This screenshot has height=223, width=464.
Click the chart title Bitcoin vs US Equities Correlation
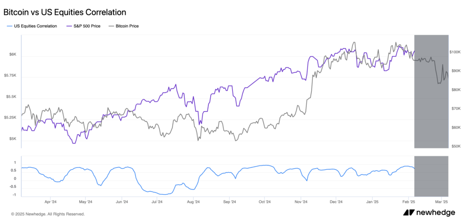[x=65, y=12]
